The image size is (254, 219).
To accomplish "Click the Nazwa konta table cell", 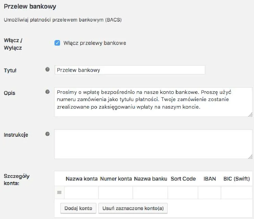I will tap(81, 192).
